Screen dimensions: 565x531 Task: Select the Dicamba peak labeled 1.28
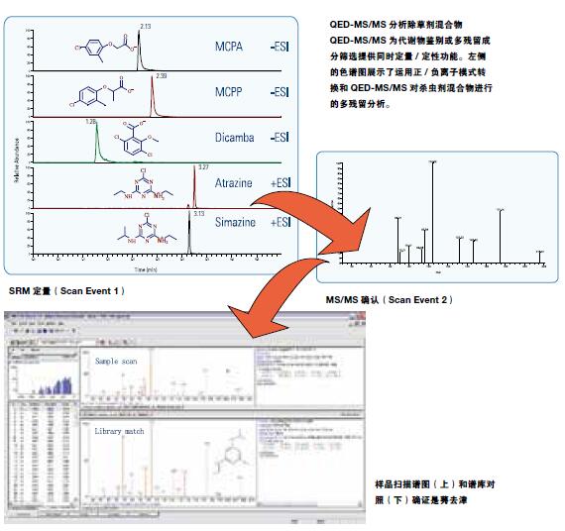tap(96, 143)
